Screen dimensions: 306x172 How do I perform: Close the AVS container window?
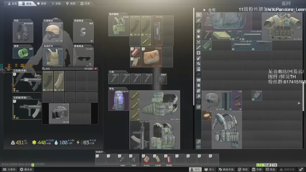pyautogui.click(x=96, y=69)
